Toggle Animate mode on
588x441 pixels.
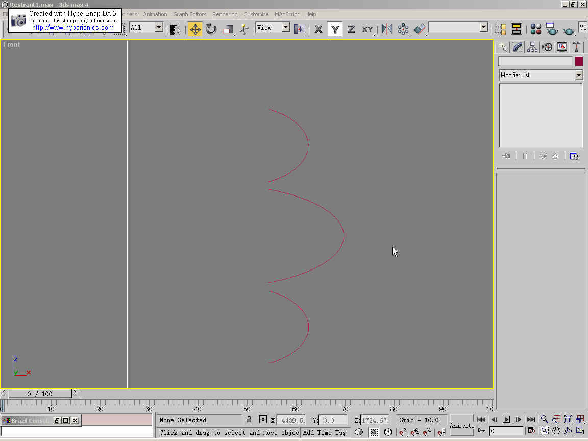(x=462, y=425)
